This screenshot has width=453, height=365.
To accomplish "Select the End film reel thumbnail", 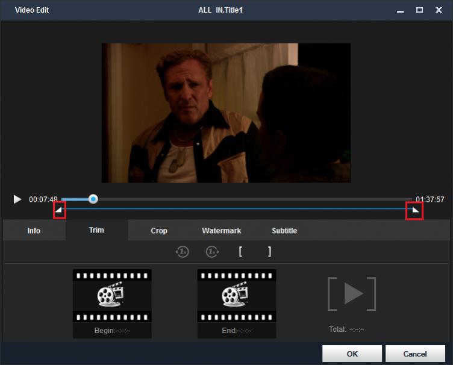I will [236, 295].
